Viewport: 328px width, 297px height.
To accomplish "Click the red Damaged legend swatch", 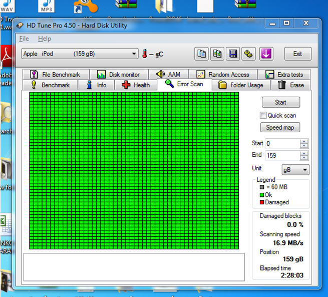I will (x=262, y=202).
